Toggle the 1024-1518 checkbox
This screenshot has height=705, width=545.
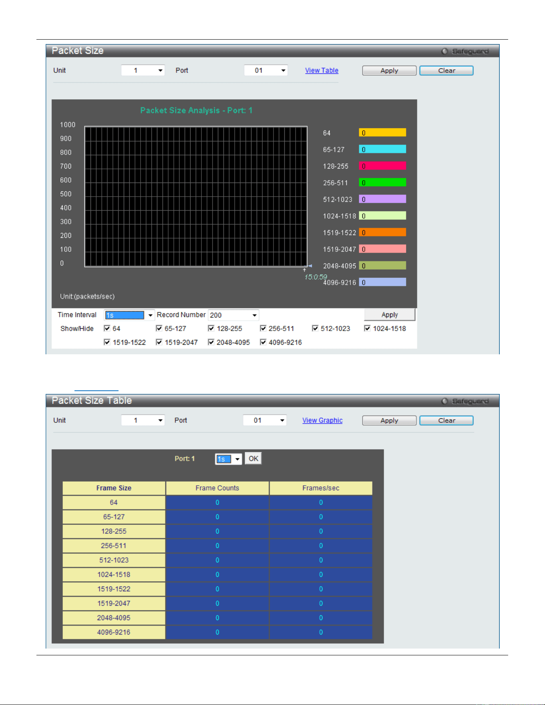point(367,328)
